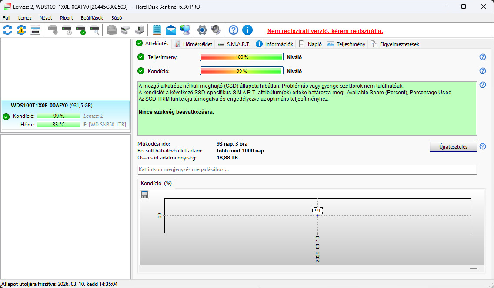
Task: Click the 2026. 03. 10. date label on graph
Action: click(317, 248)
